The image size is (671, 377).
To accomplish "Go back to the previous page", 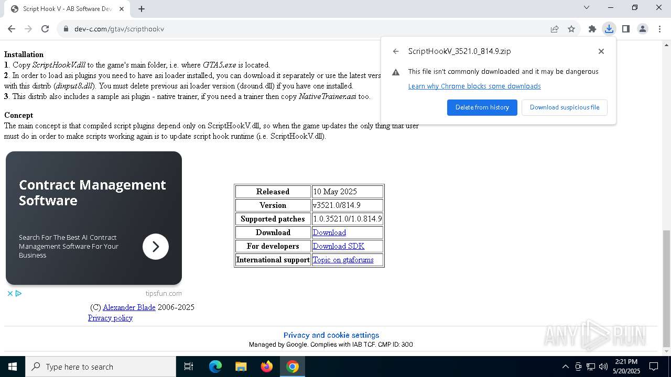I will (12, 29).
